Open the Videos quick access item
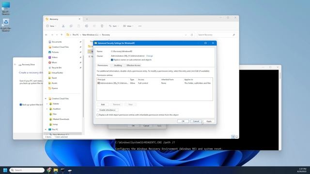This screenshot has width=310, height=174. click(x=55, y=57)
